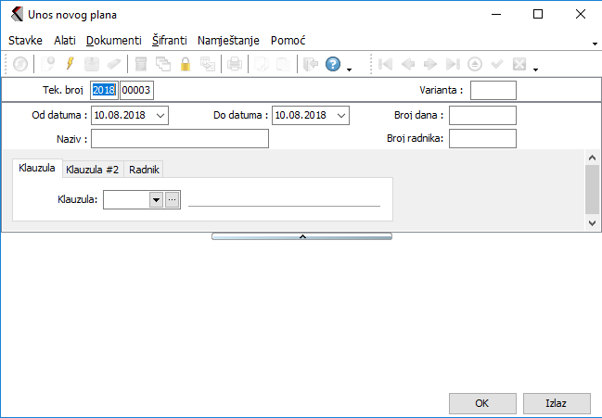Click into the Naziv text field
The image size is (602, 418).
click(x=179, y=139)
